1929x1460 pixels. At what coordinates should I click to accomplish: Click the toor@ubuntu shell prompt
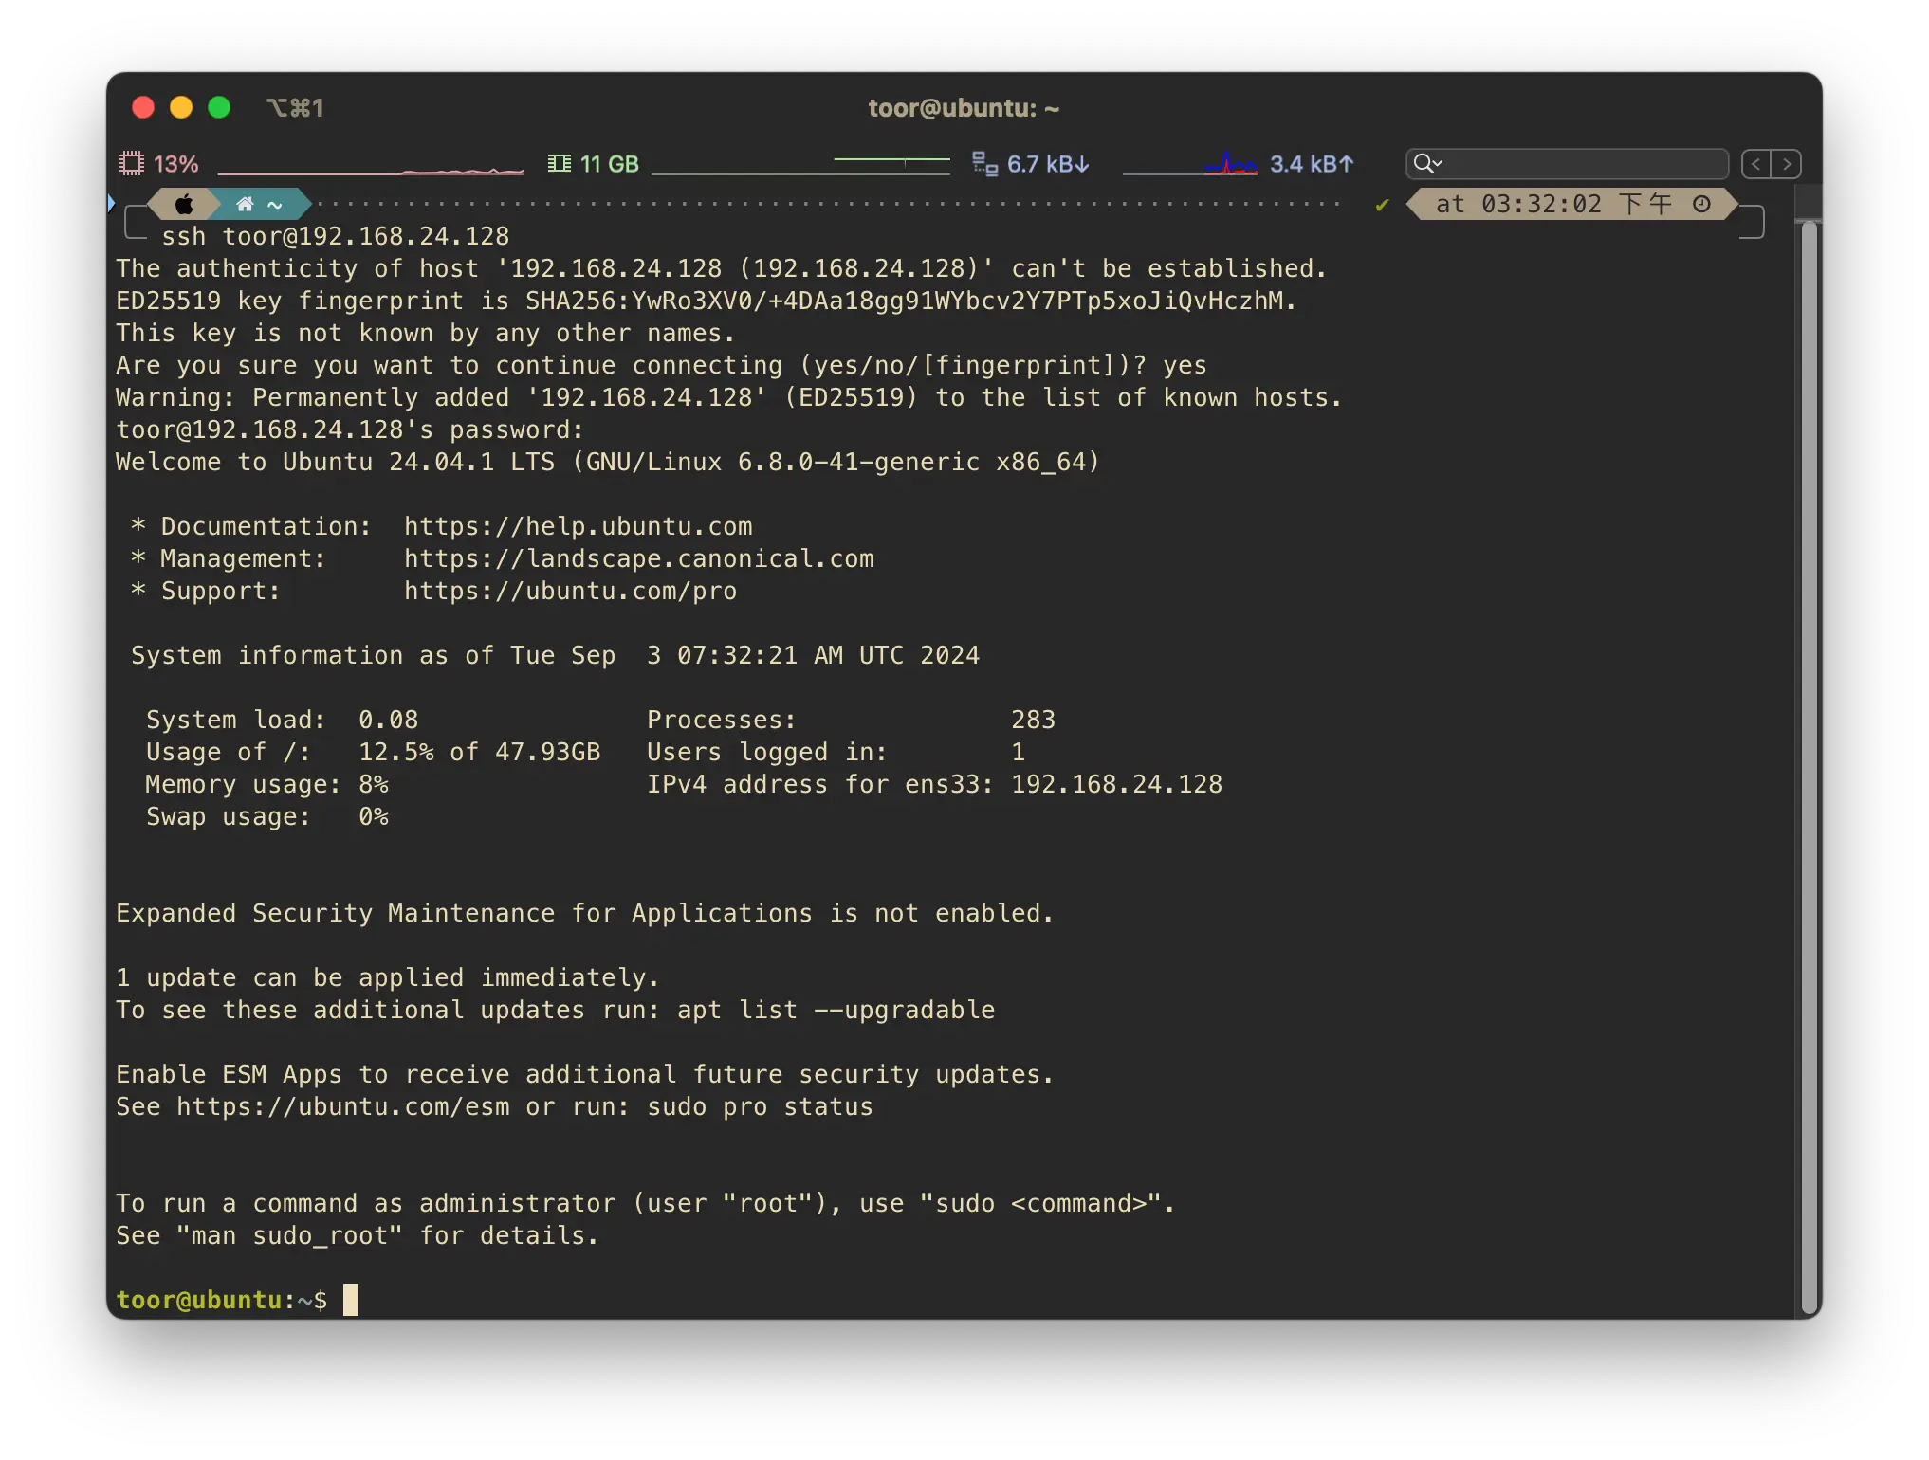(222, 1300)
